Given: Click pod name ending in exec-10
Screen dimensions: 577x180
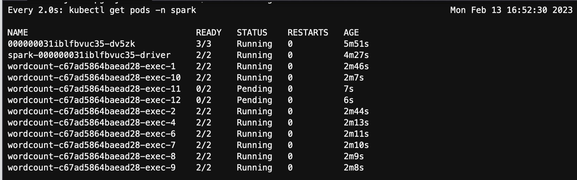Looking at the screenshot, I should 94,78.
